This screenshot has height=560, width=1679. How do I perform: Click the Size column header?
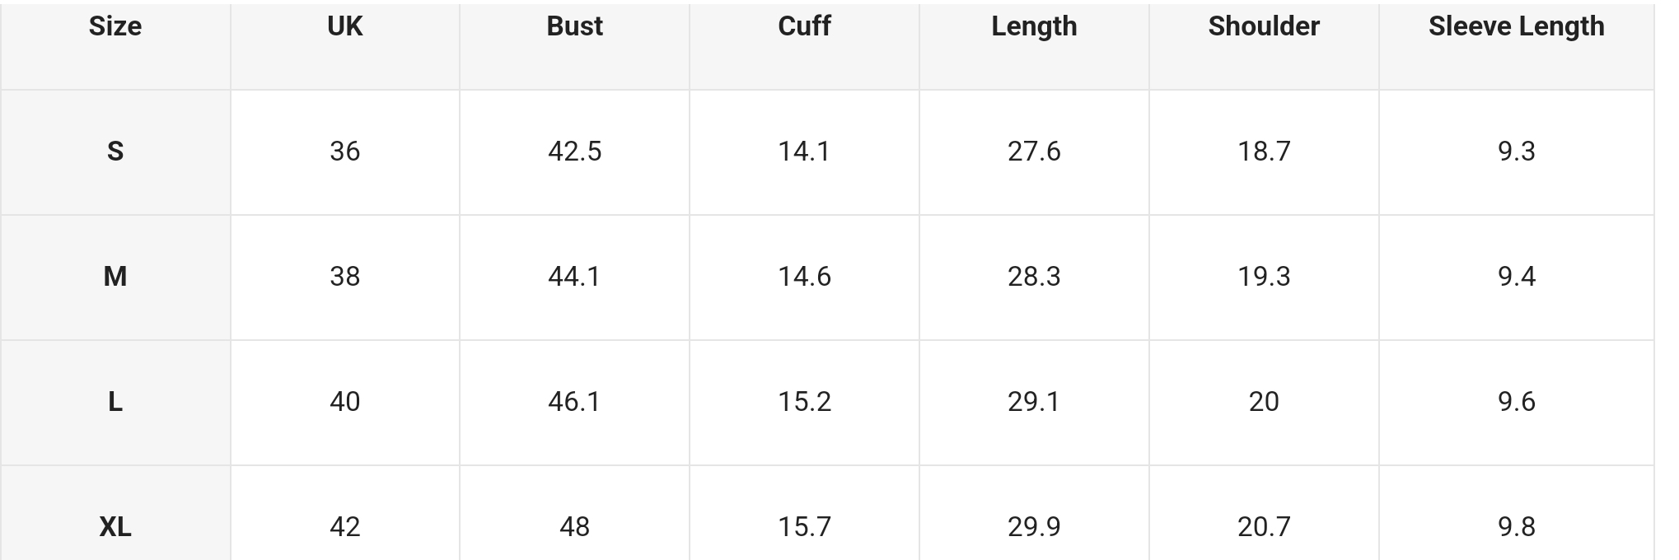(x=115, y=26)
